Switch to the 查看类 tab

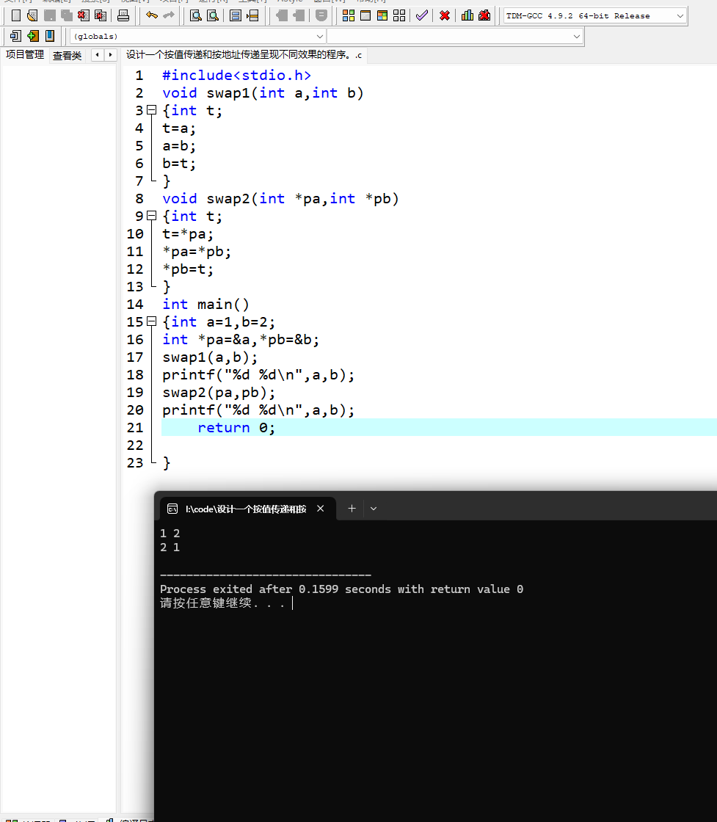[x=67, y=56]
